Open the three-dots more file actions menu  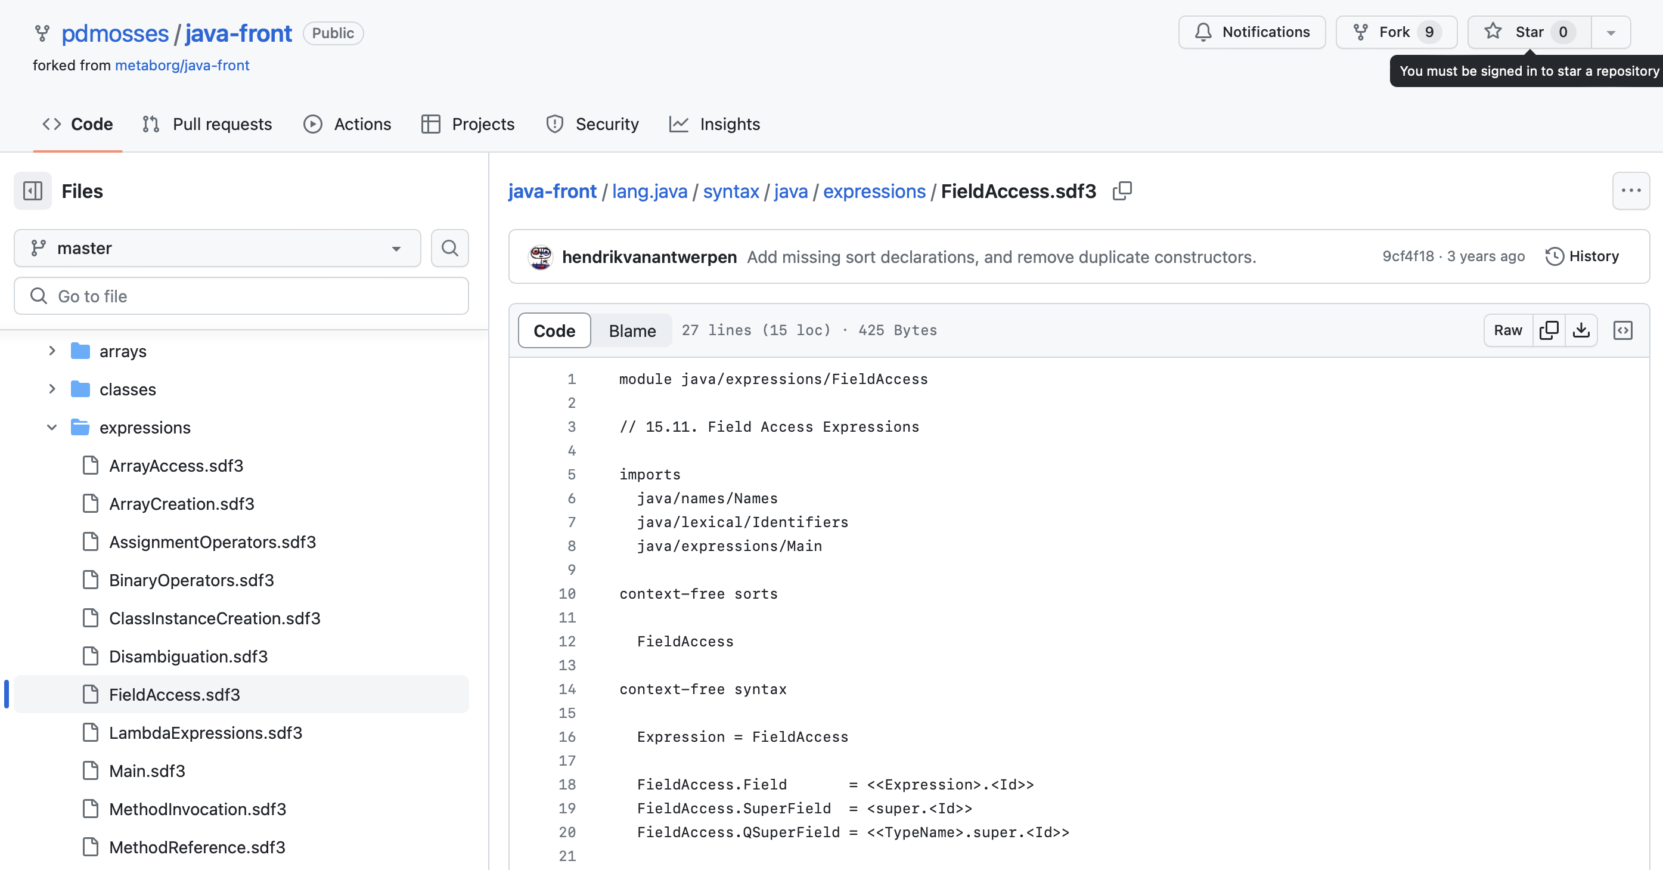pyautogui.click(x=1631, y=191)
